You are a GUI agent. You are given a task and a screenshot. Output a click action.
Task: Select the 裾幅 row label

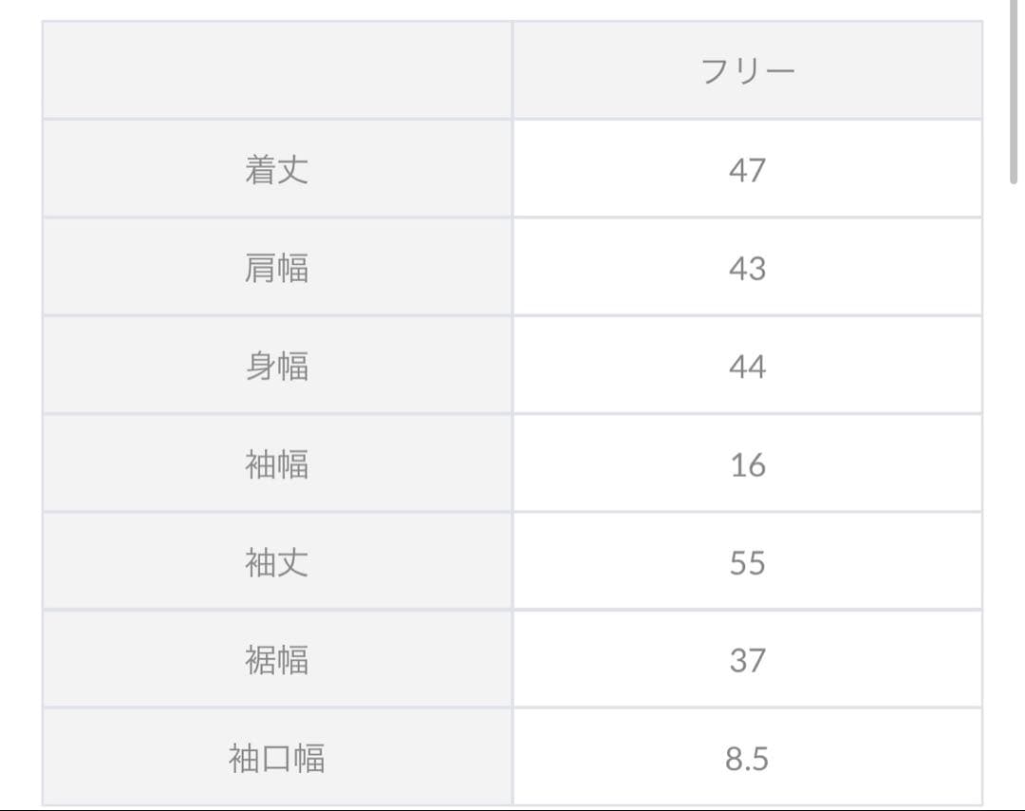276,660
